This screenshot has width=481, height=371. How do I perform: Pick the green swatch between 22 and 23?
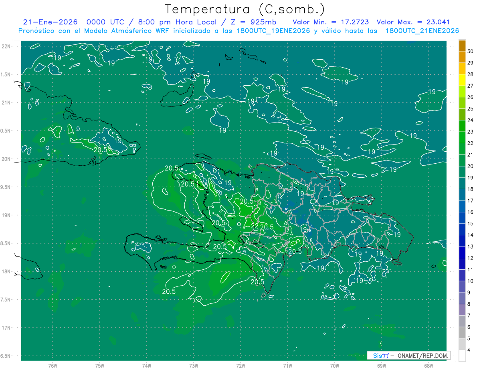coord(462,138)
